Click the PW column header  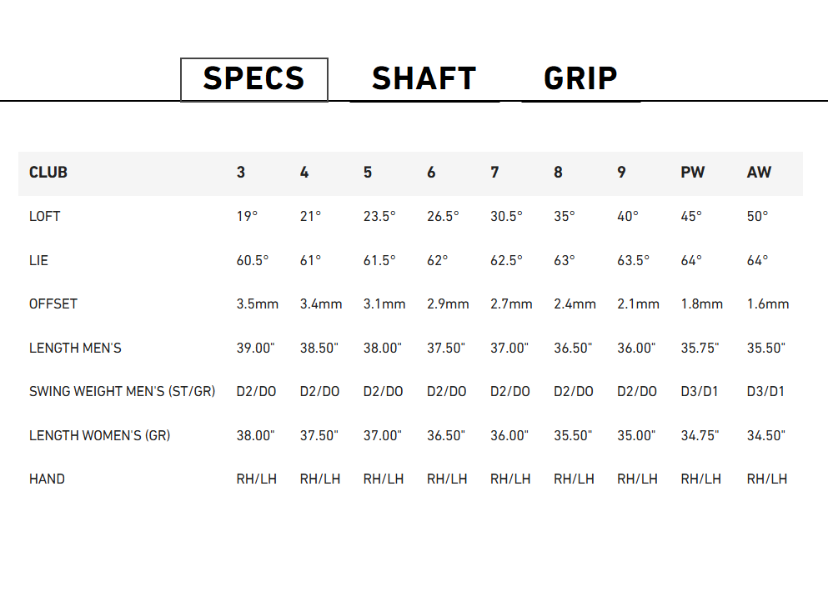(x=692, y=173)
